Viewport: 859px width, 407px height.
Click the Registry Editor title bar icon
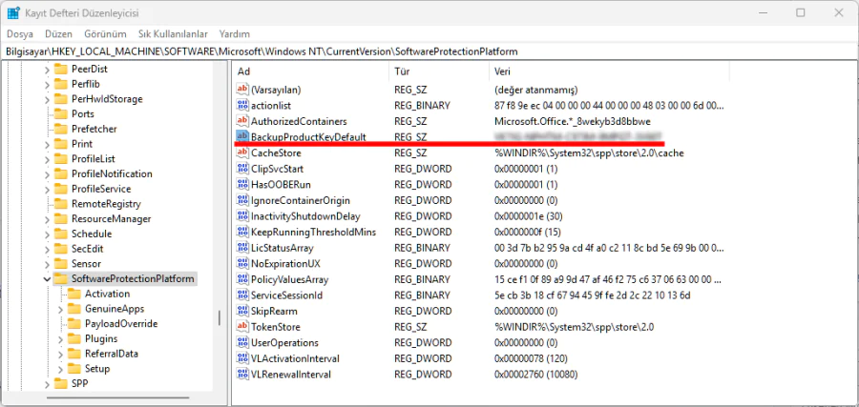click(13, 12)
